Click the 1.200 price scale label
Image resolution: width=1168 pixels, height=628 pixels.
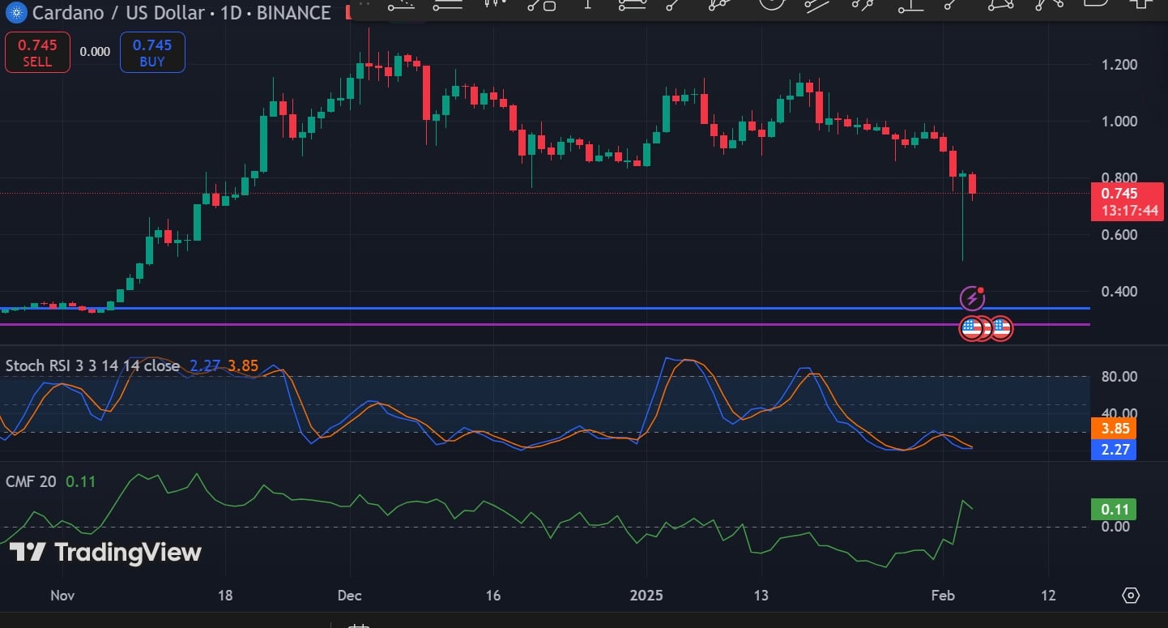click(1119, 65)
